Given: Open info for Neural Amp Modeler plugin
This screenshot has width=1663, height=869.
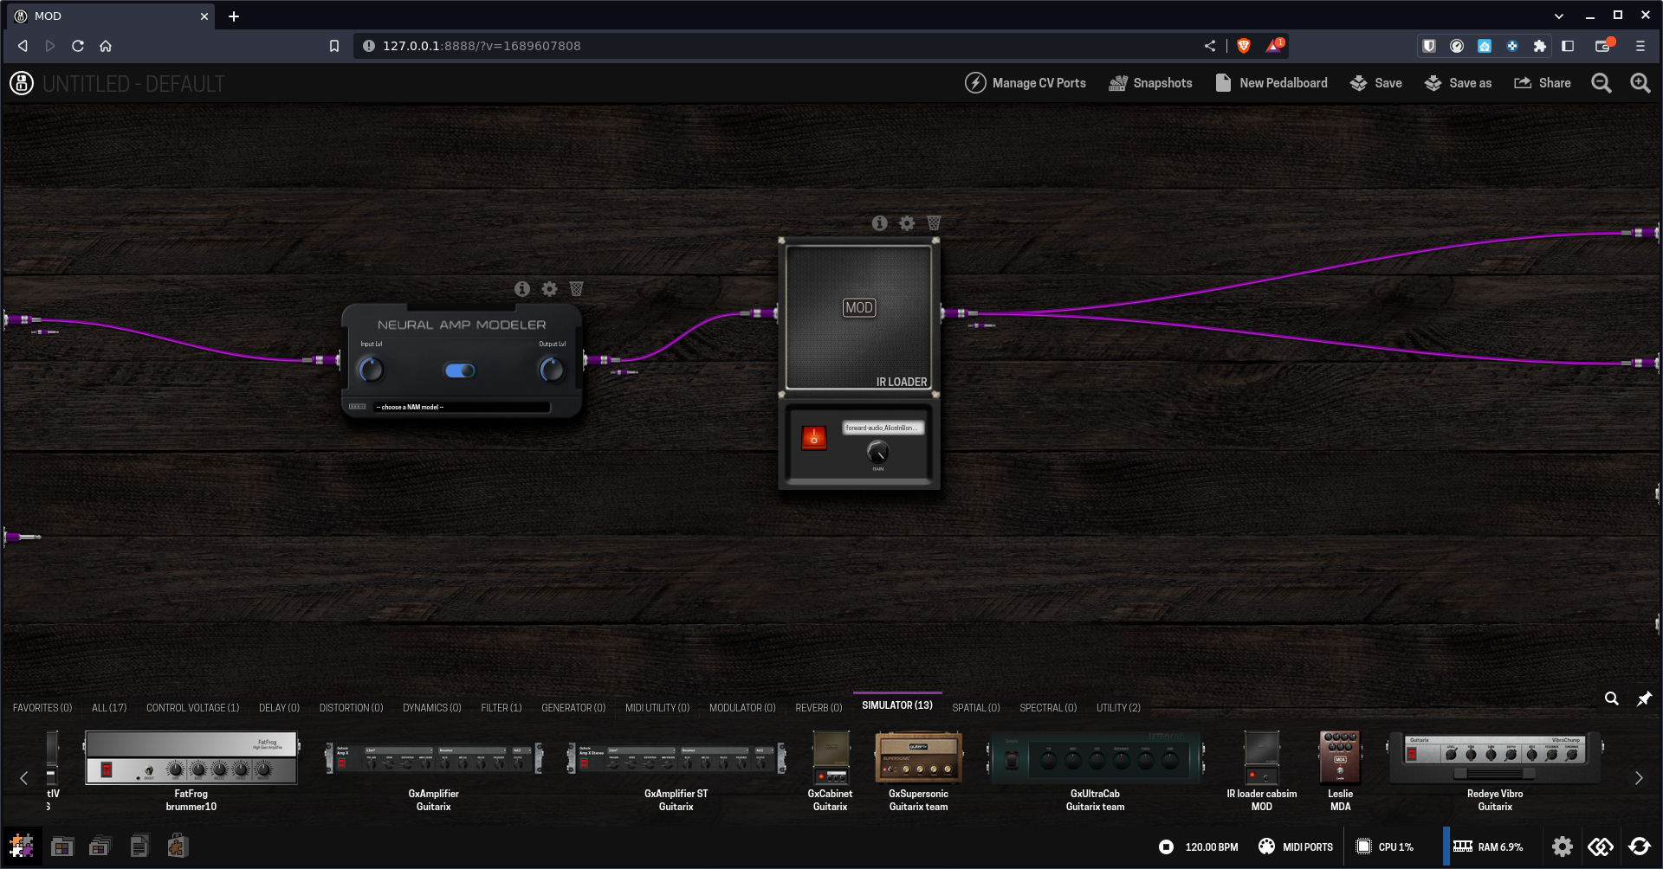Looking at the screenshot, I should click(521, 289).
